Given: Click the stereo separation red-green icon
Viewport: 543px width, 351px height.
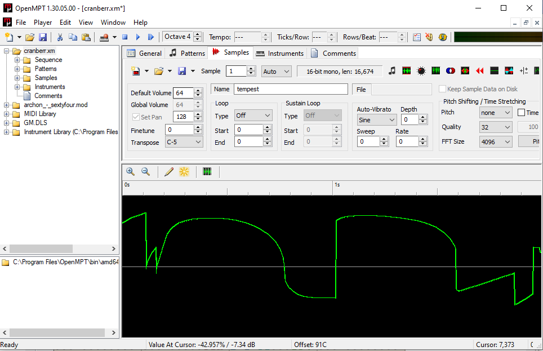Looking at the screenshot, I should (465, 70).
